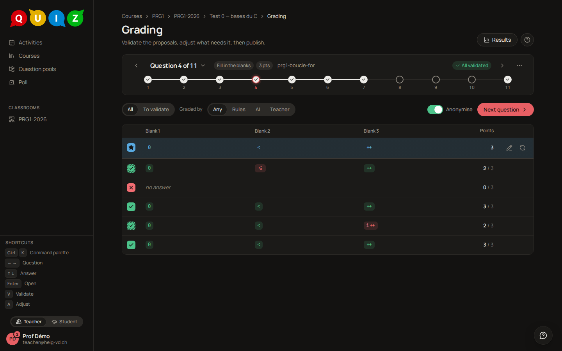Screen dimensions: 562x351
Task: Select the no answer row
Action: pyautogui.click(x=328, y=188)
